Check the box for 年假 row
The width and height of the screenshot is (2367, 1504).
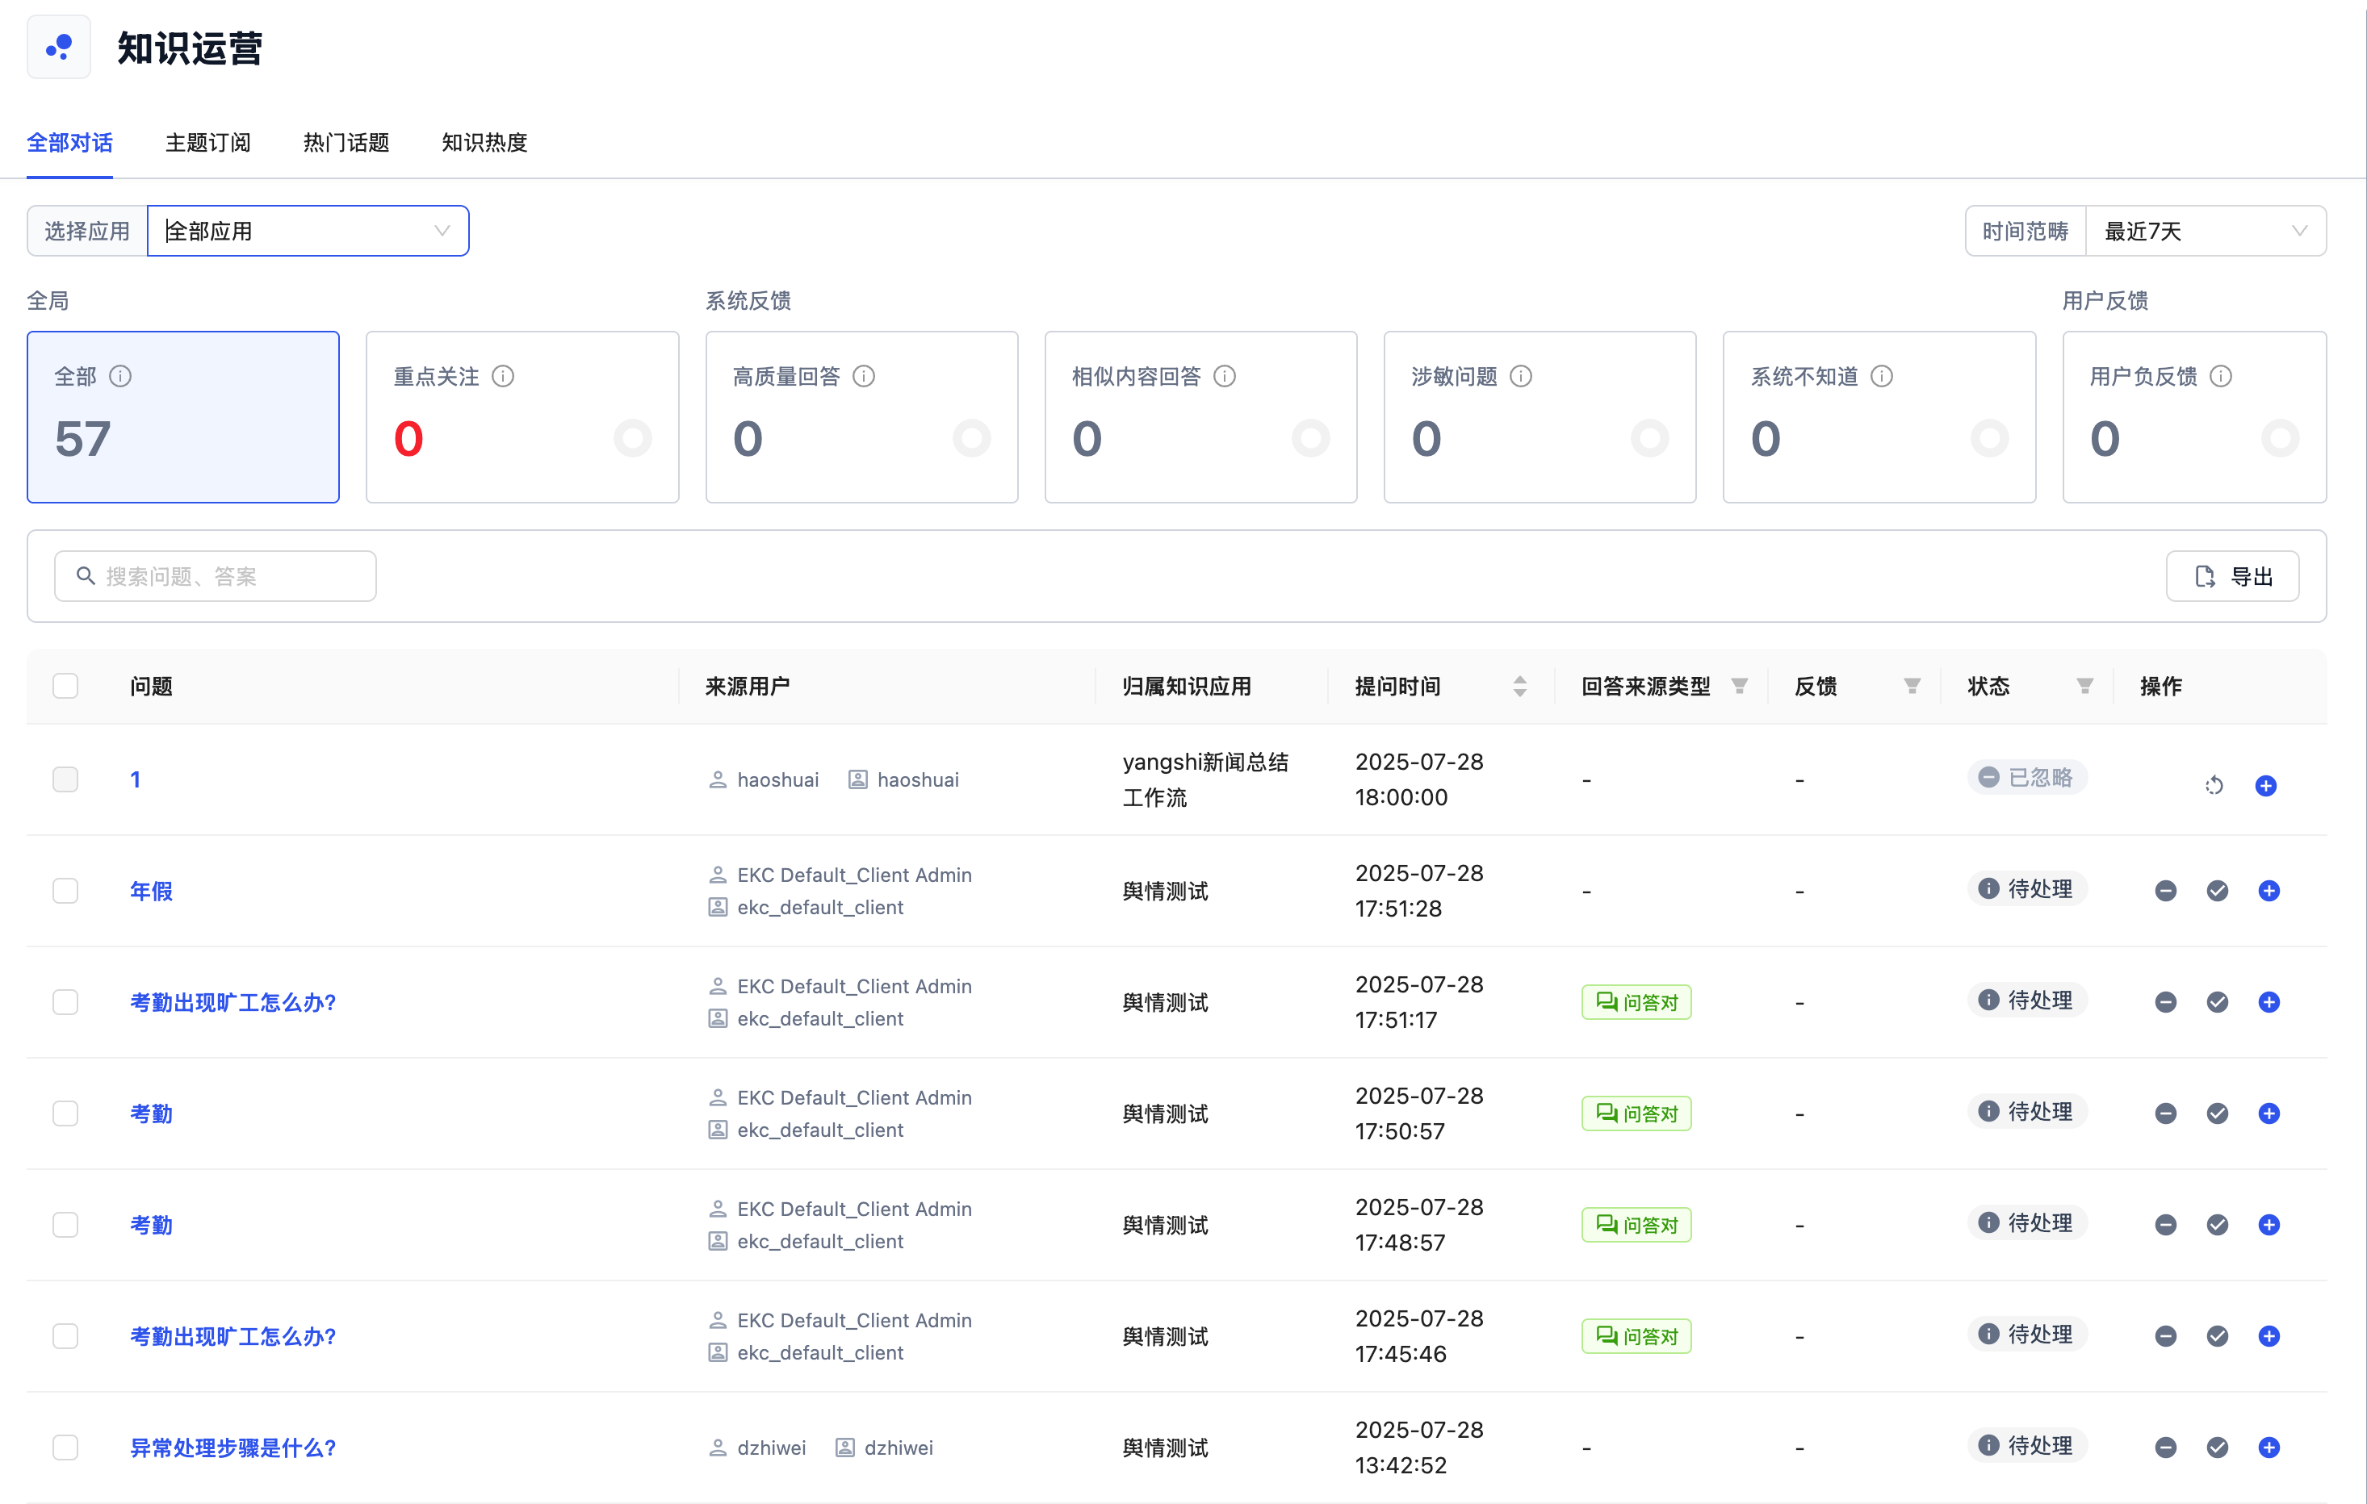pos(66,891)
